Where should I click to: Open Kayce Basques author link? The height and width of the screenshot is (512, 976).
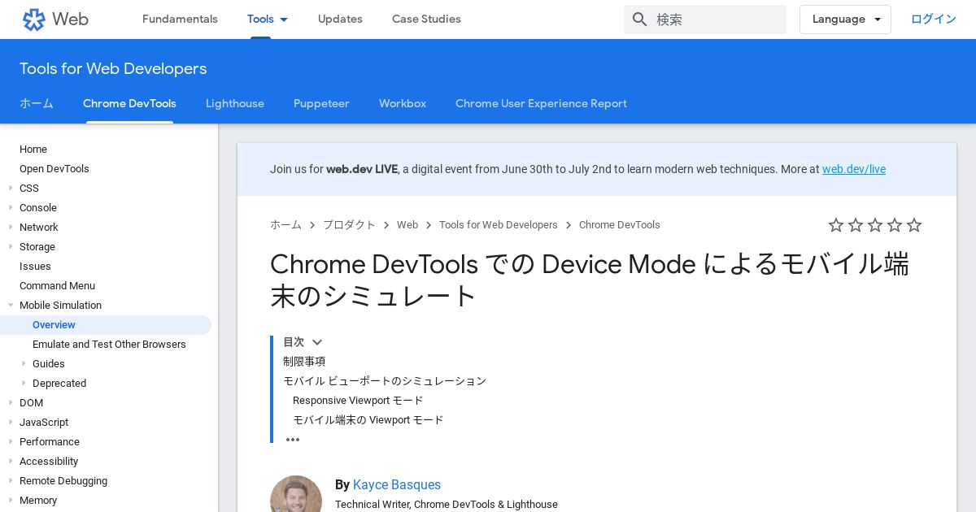(397, 485)
